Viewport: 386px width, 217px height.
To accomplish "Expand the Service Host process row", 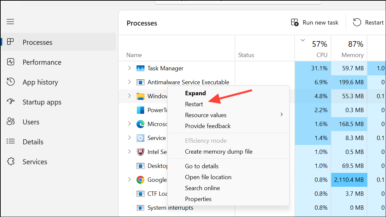I will point(130,138).
